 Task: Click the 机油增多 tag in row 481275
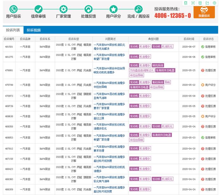(x=145, y=57)
